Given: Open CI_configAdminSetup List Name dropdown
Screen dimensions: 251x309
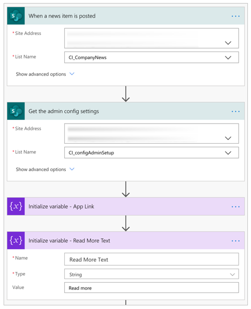Looking at the screenshot, I should click(151, 152).
